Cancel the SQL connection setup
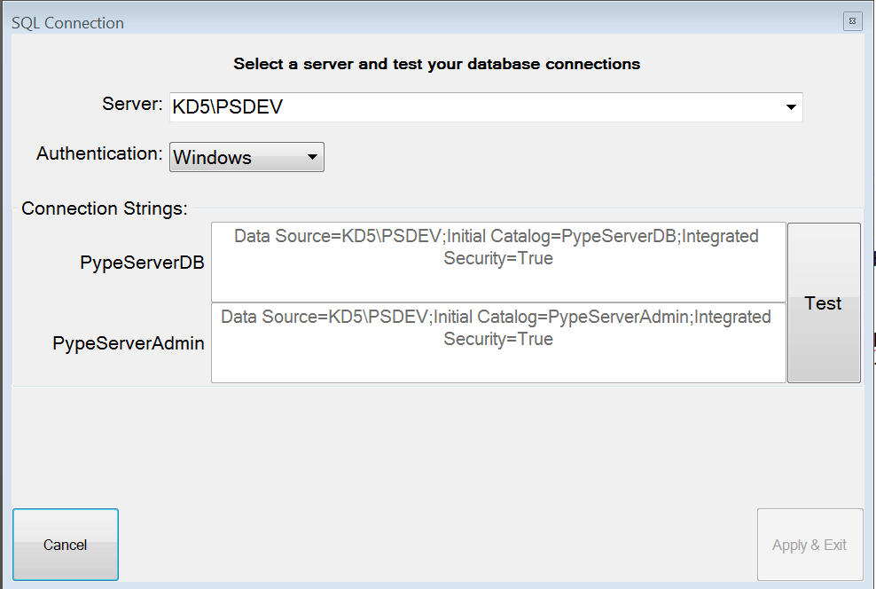 [66, 545]
